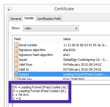Screen dimensions: 110x107
Task: Select the Serial number row
Action: pyautogui.click(x=61, y=45)
